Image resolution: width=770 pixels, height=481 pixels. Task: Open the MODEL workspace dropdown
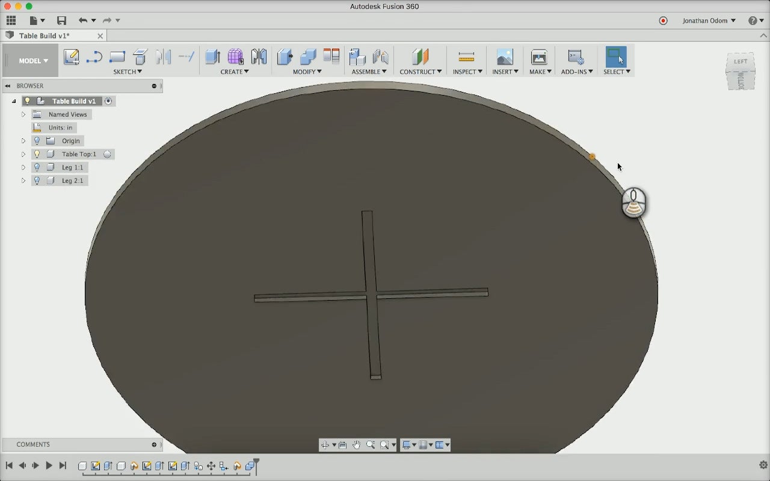pyautogui.click(x=33, y=61)
